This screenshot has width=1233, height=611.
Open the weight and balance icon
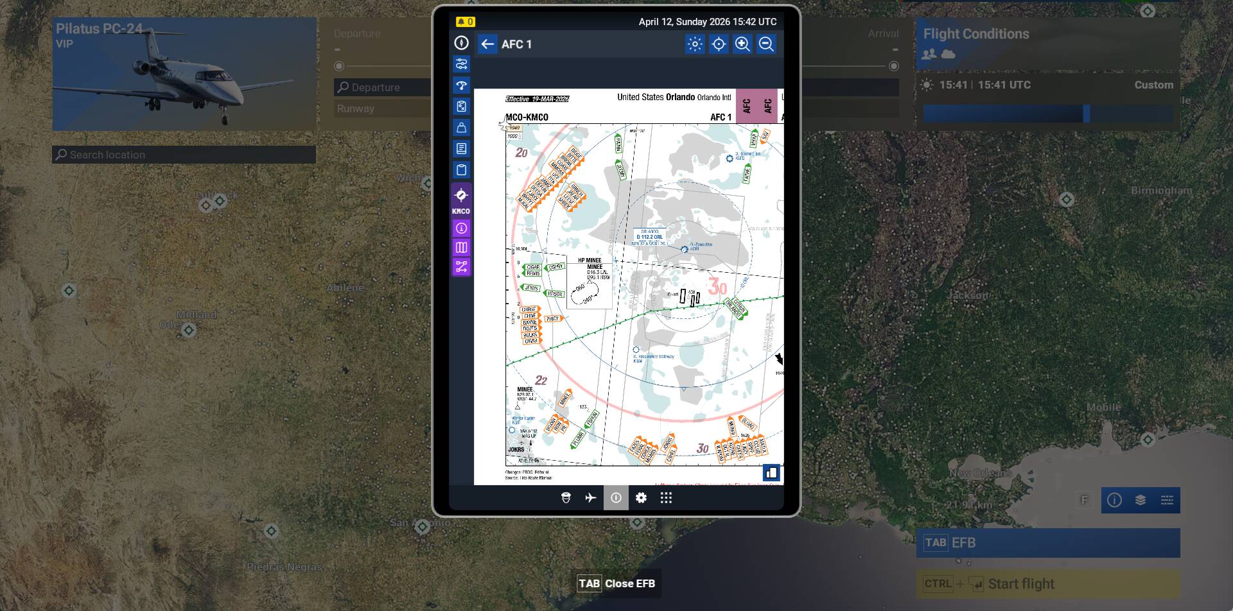[x=461, y=128]
